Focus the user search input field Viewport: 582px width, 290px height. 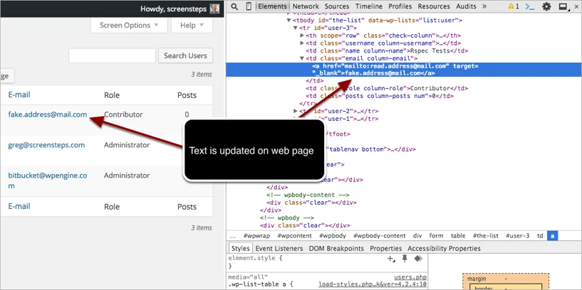(x=112, y=56)
